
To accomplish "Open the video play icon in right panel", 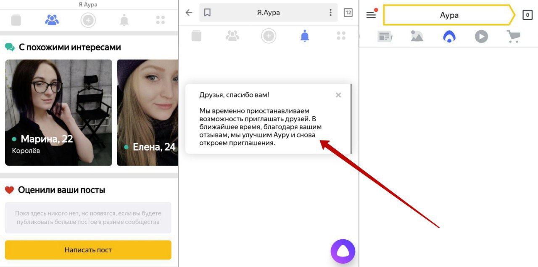I will click(x=481, y=37).
